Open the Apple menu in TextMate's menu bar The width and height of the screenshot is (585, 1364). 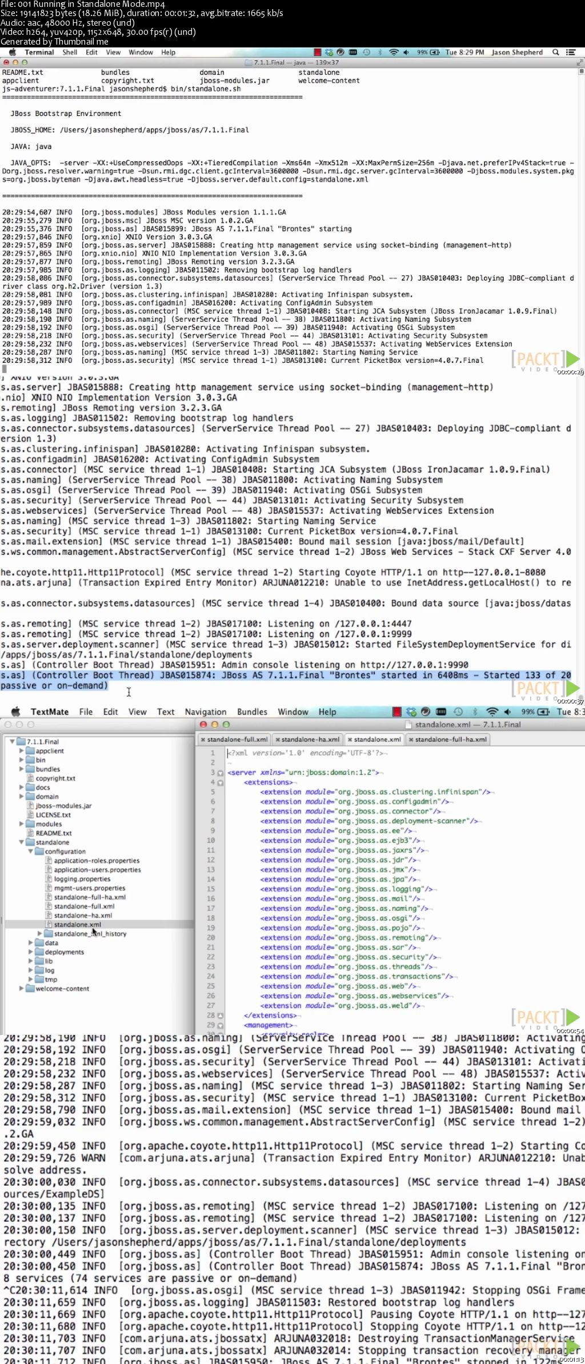click(x=16, y=711)
